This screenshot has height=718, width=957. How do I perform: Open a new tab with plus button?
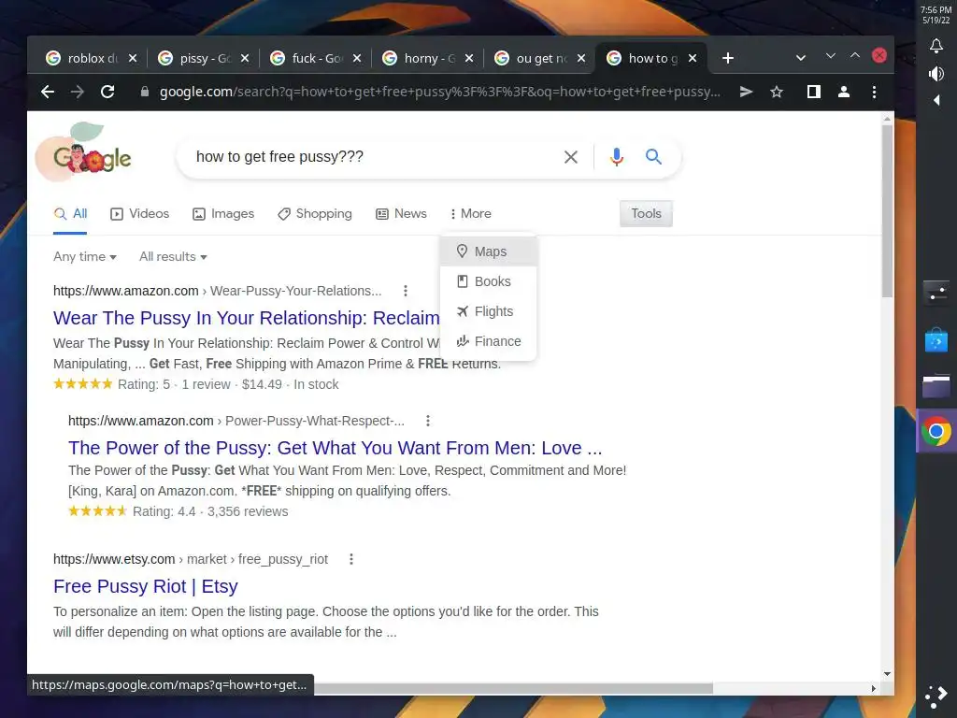727,58
